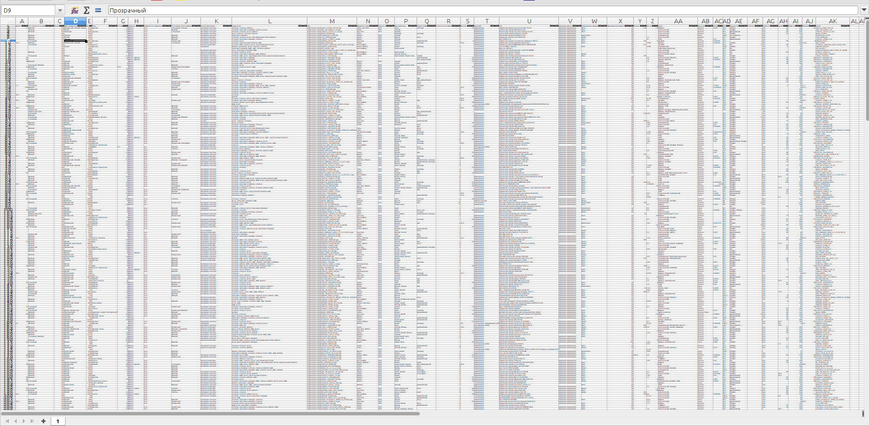Click the Sum (sigma) icon
This screenshot has height=426, width=869.
click(86, 10)
